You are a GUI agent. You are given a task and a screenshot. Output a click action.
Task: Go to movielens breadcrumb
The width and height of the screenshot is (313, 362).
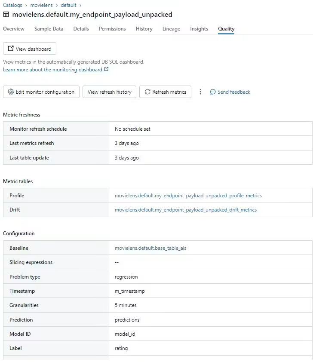[x=42, y=5]
